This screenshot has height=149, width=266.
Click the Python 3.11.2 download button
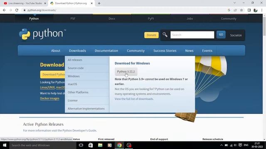[x=126, y=72]
